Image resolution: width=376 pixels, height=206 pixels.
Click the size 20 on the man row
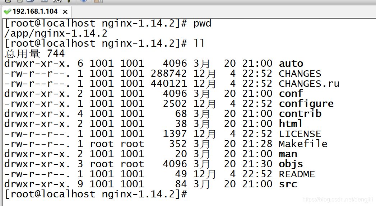click(x=181, y=154)
